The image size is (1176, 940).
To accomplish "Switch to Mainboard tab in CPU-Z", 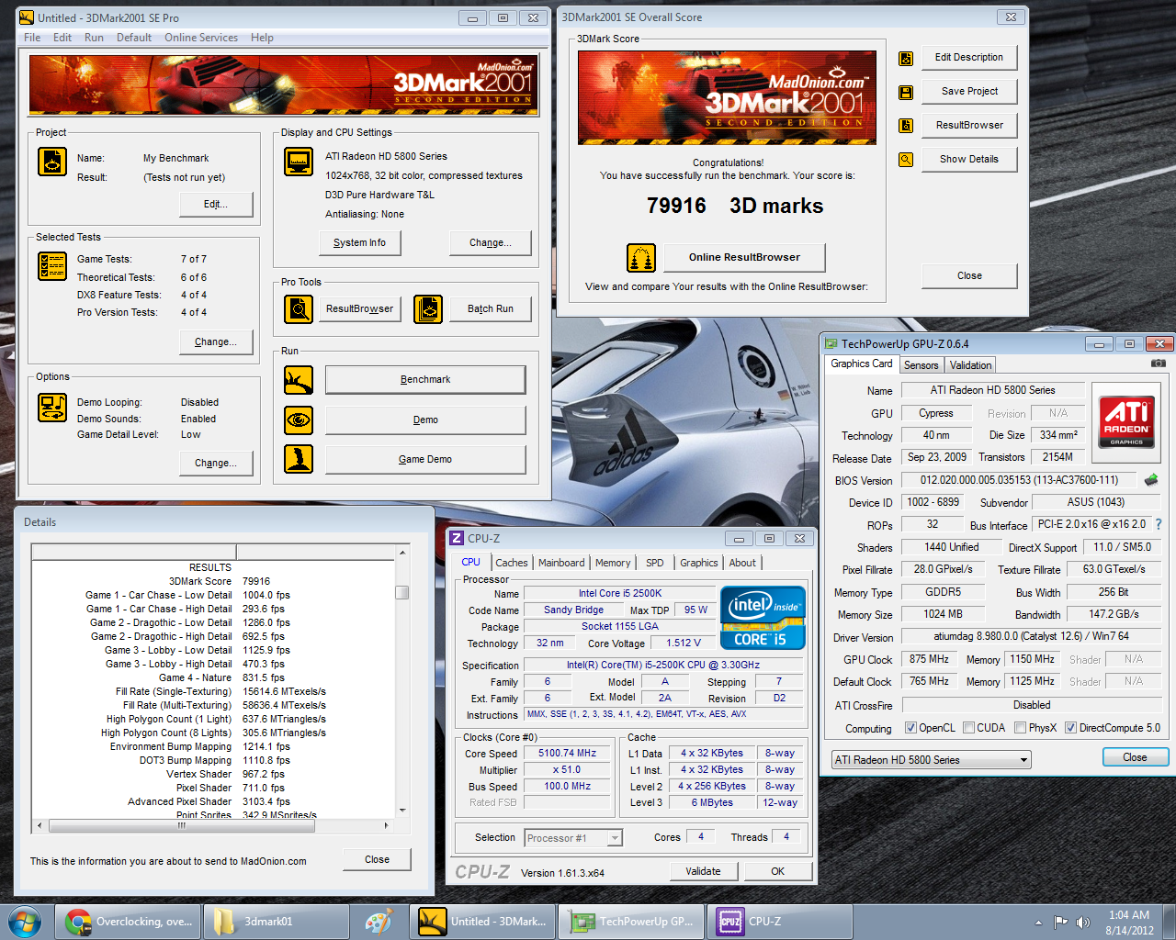I will coord(561,564).
